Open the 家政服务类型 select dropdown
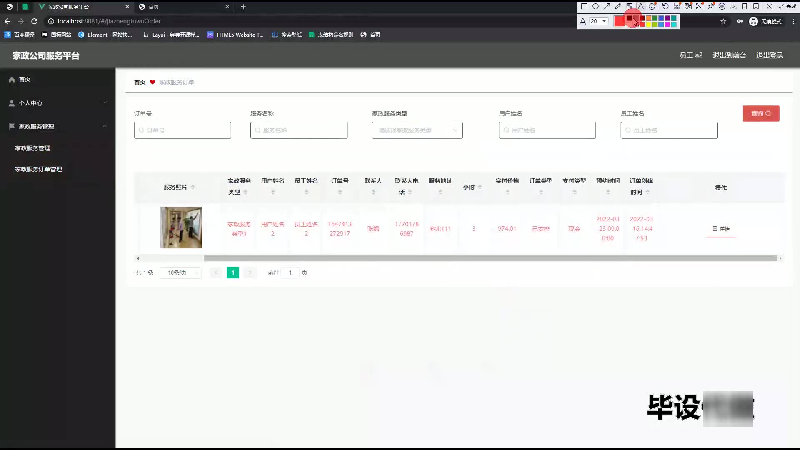This screenshot has height=450, width=800. point(417,130)
